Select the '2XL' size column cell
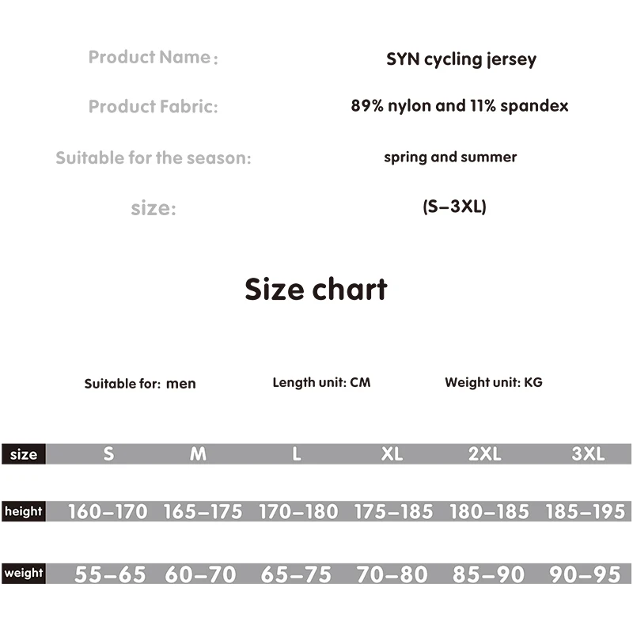Viewport: 633px width, 633px height. tap(484, 454)
